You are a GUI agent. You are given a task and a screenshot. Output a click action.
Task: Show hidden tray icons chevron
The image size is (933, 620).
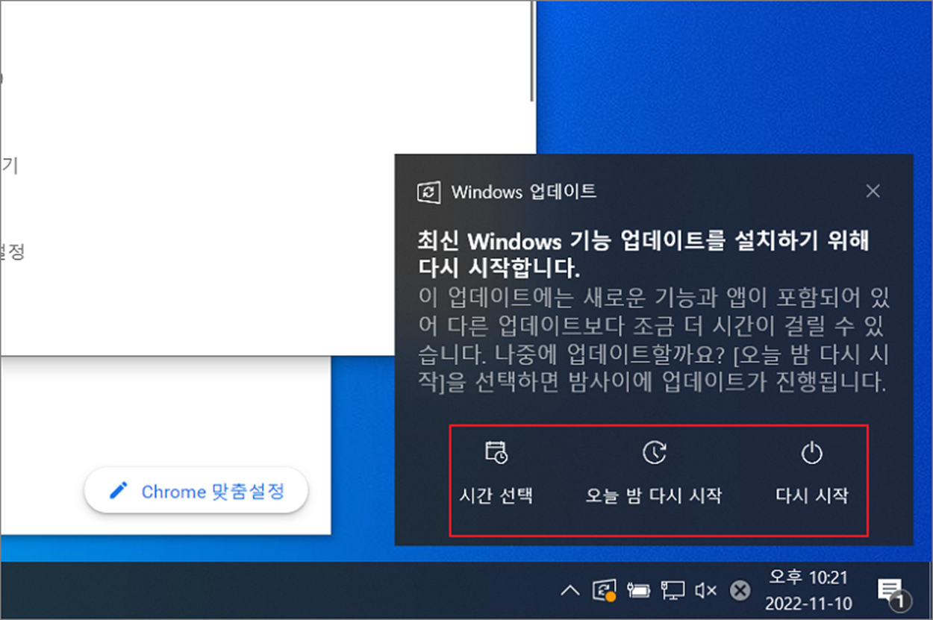tap(570, 591)
